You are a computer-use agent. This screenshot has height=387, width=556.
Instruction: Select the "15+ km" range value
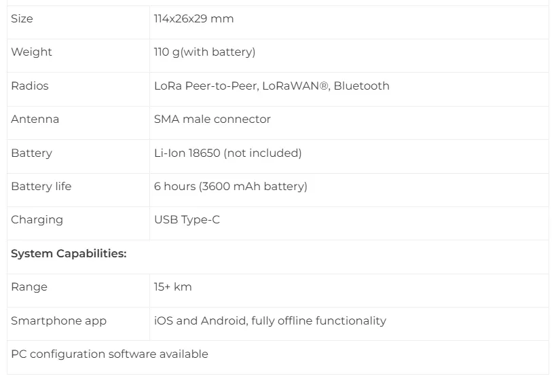click(x=172, y=287)
